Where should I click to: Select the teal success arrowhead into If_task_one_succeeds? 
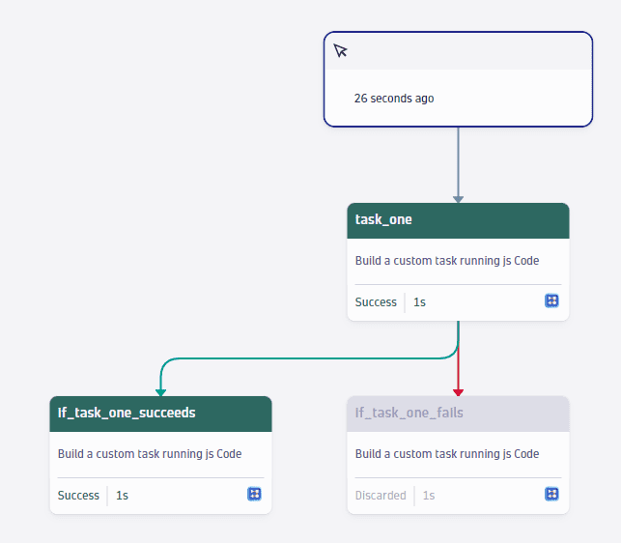click(x=160, y=392)
